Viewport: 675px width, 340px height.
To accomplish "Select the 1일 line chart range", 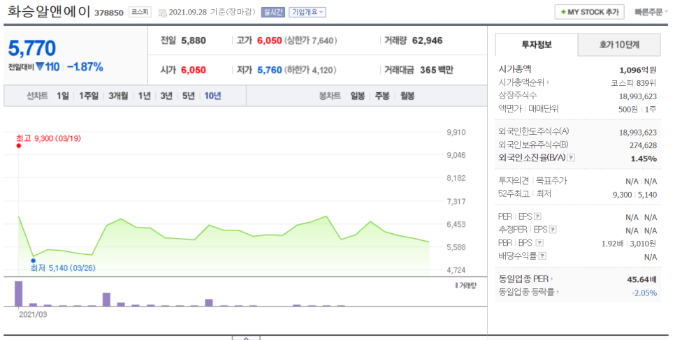I will 63,96.
